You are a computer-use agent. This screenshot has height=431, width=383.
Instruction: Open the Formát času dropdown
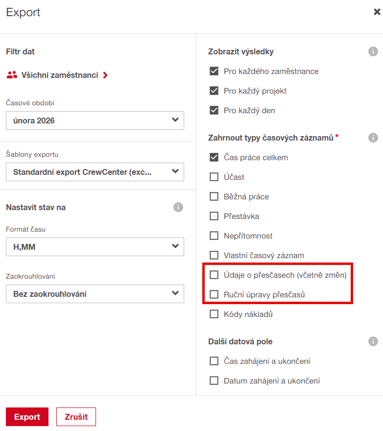coord(95,247)
